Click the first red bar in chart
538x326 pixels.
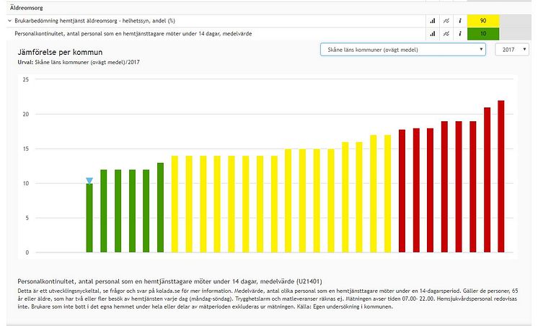pos(402,191)
